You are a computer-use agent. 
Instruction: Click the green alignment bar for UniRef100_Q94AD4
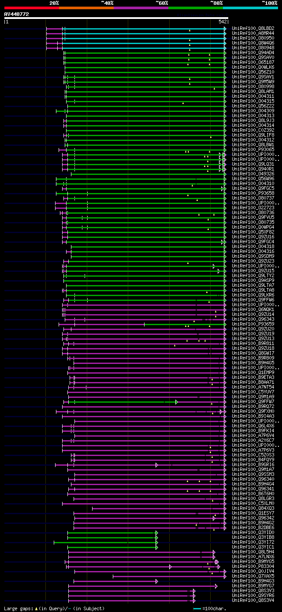[144, 53]
